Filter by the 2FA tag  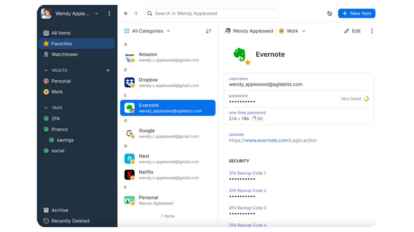76,119
